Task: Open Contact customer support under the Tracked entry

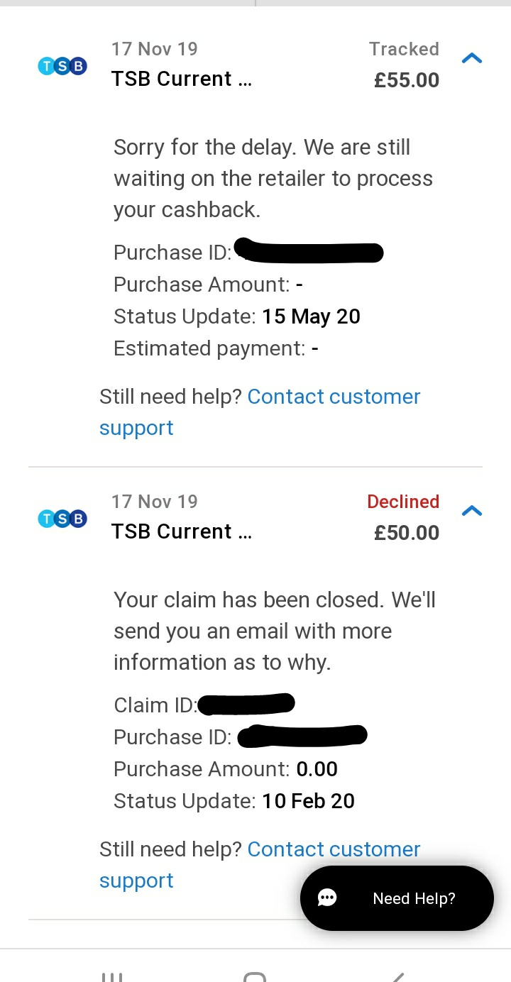Action: (334, 397)
